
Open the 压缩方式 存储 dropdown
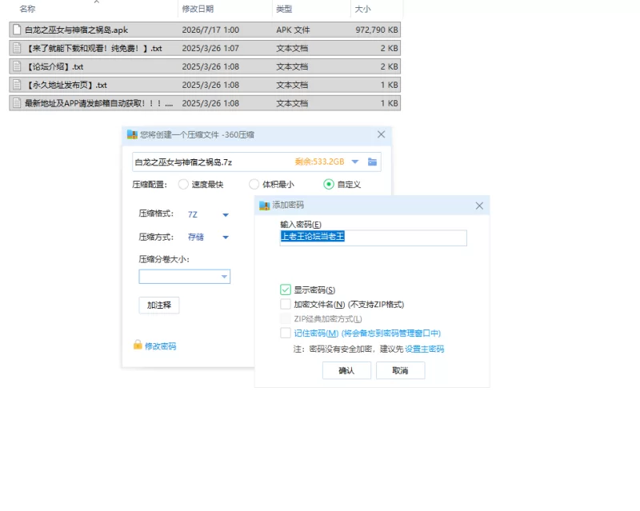[x=226, y=238]
